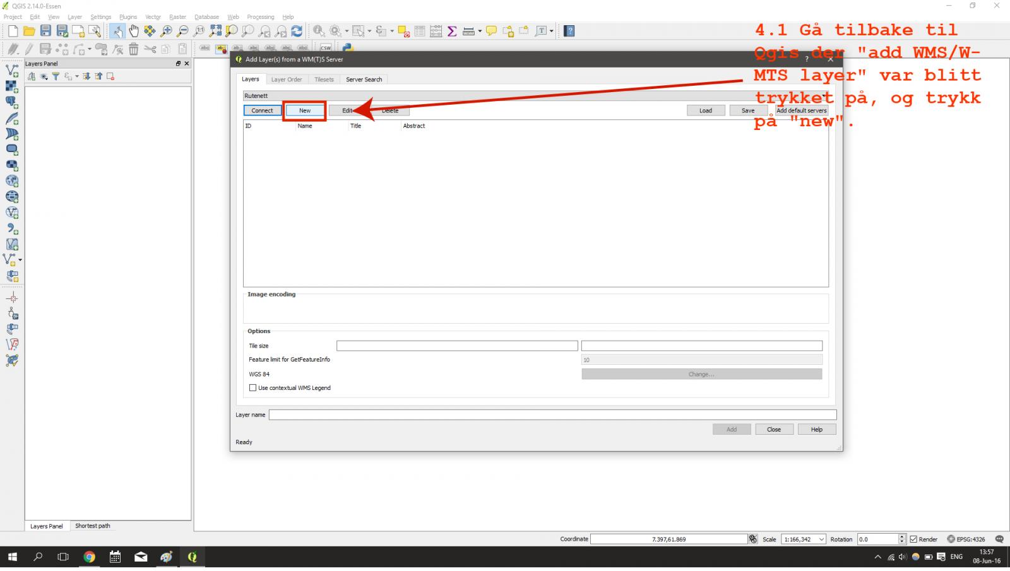Click the Refresh map icon
Image resolution: width=1010 pixels, height=571 pixels.
point(297,31)
